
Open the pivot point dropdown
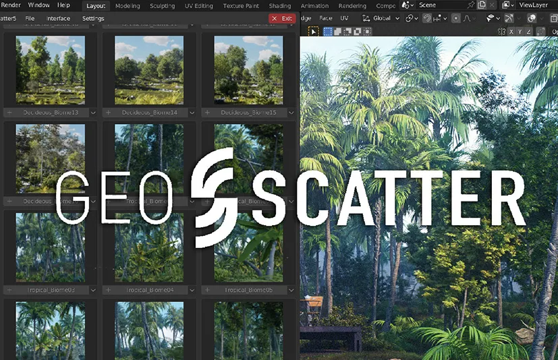point(412,18)
